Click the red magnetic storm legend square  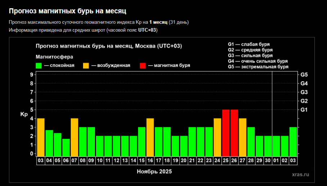(143, 65)
